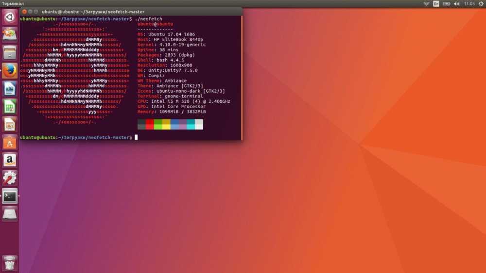Click the terminal cursor at bottom prompt

136,137
